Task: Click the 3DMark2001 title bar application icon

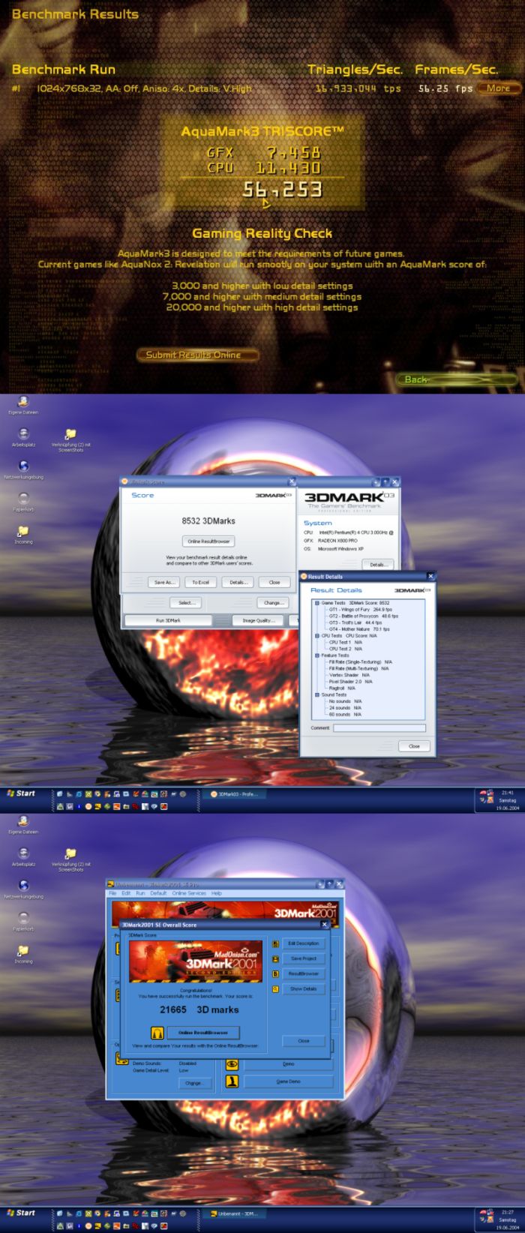Action: pyautogui.click(x=111, y=884)
